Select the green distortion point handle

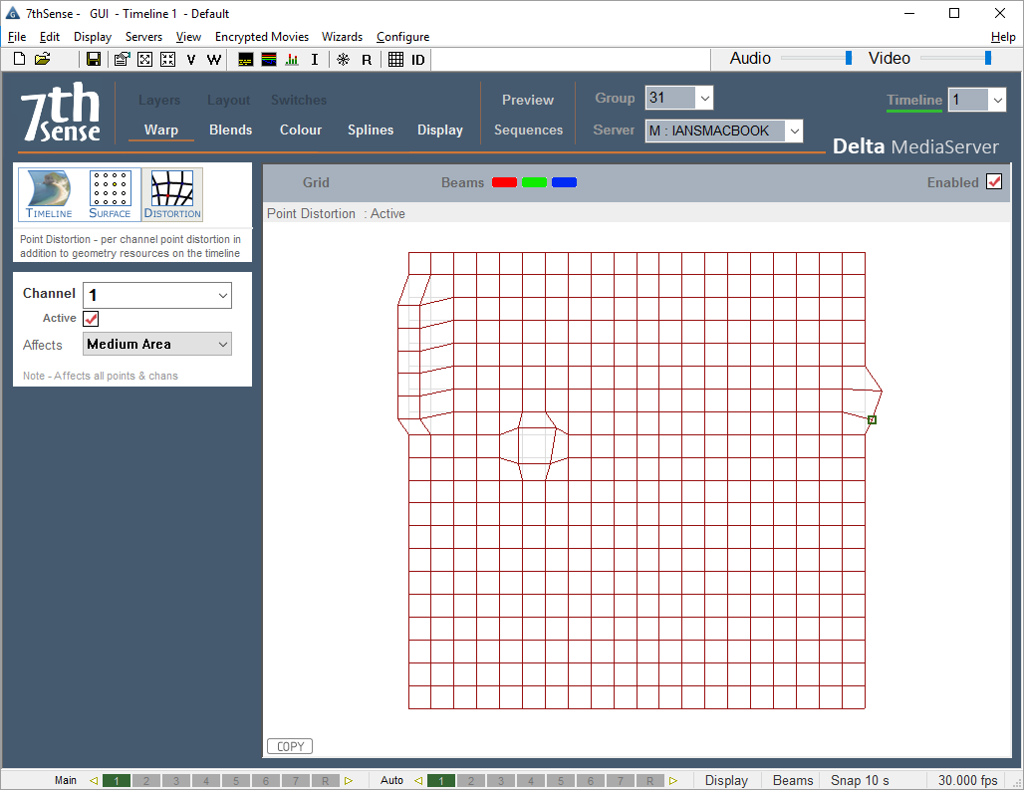click(x=872, y=419)
